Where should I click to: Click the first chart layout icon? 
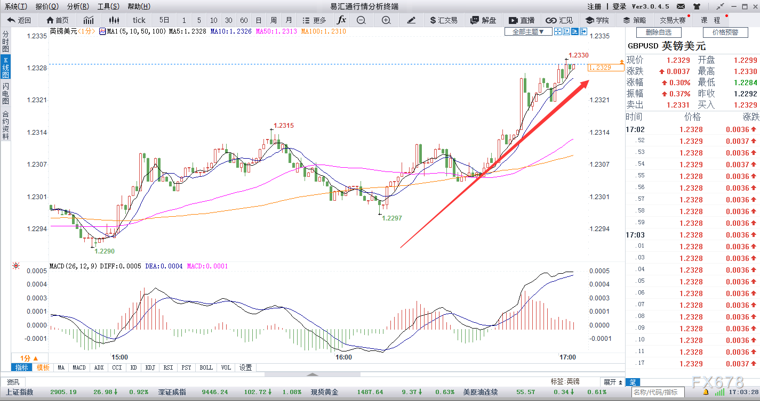pyautogui.click(x=558, y=31)
